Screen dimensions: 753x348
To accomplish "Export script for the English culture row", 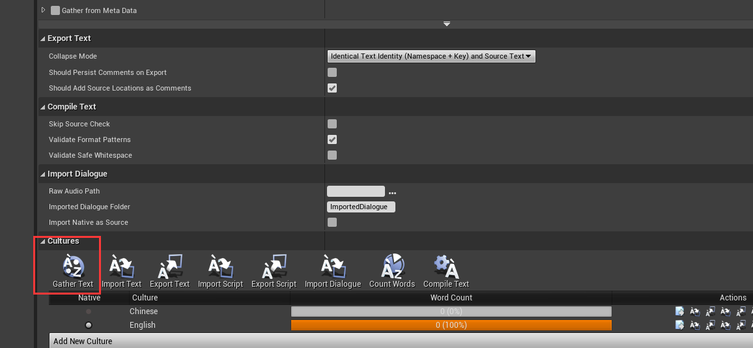I will point(741,325).
